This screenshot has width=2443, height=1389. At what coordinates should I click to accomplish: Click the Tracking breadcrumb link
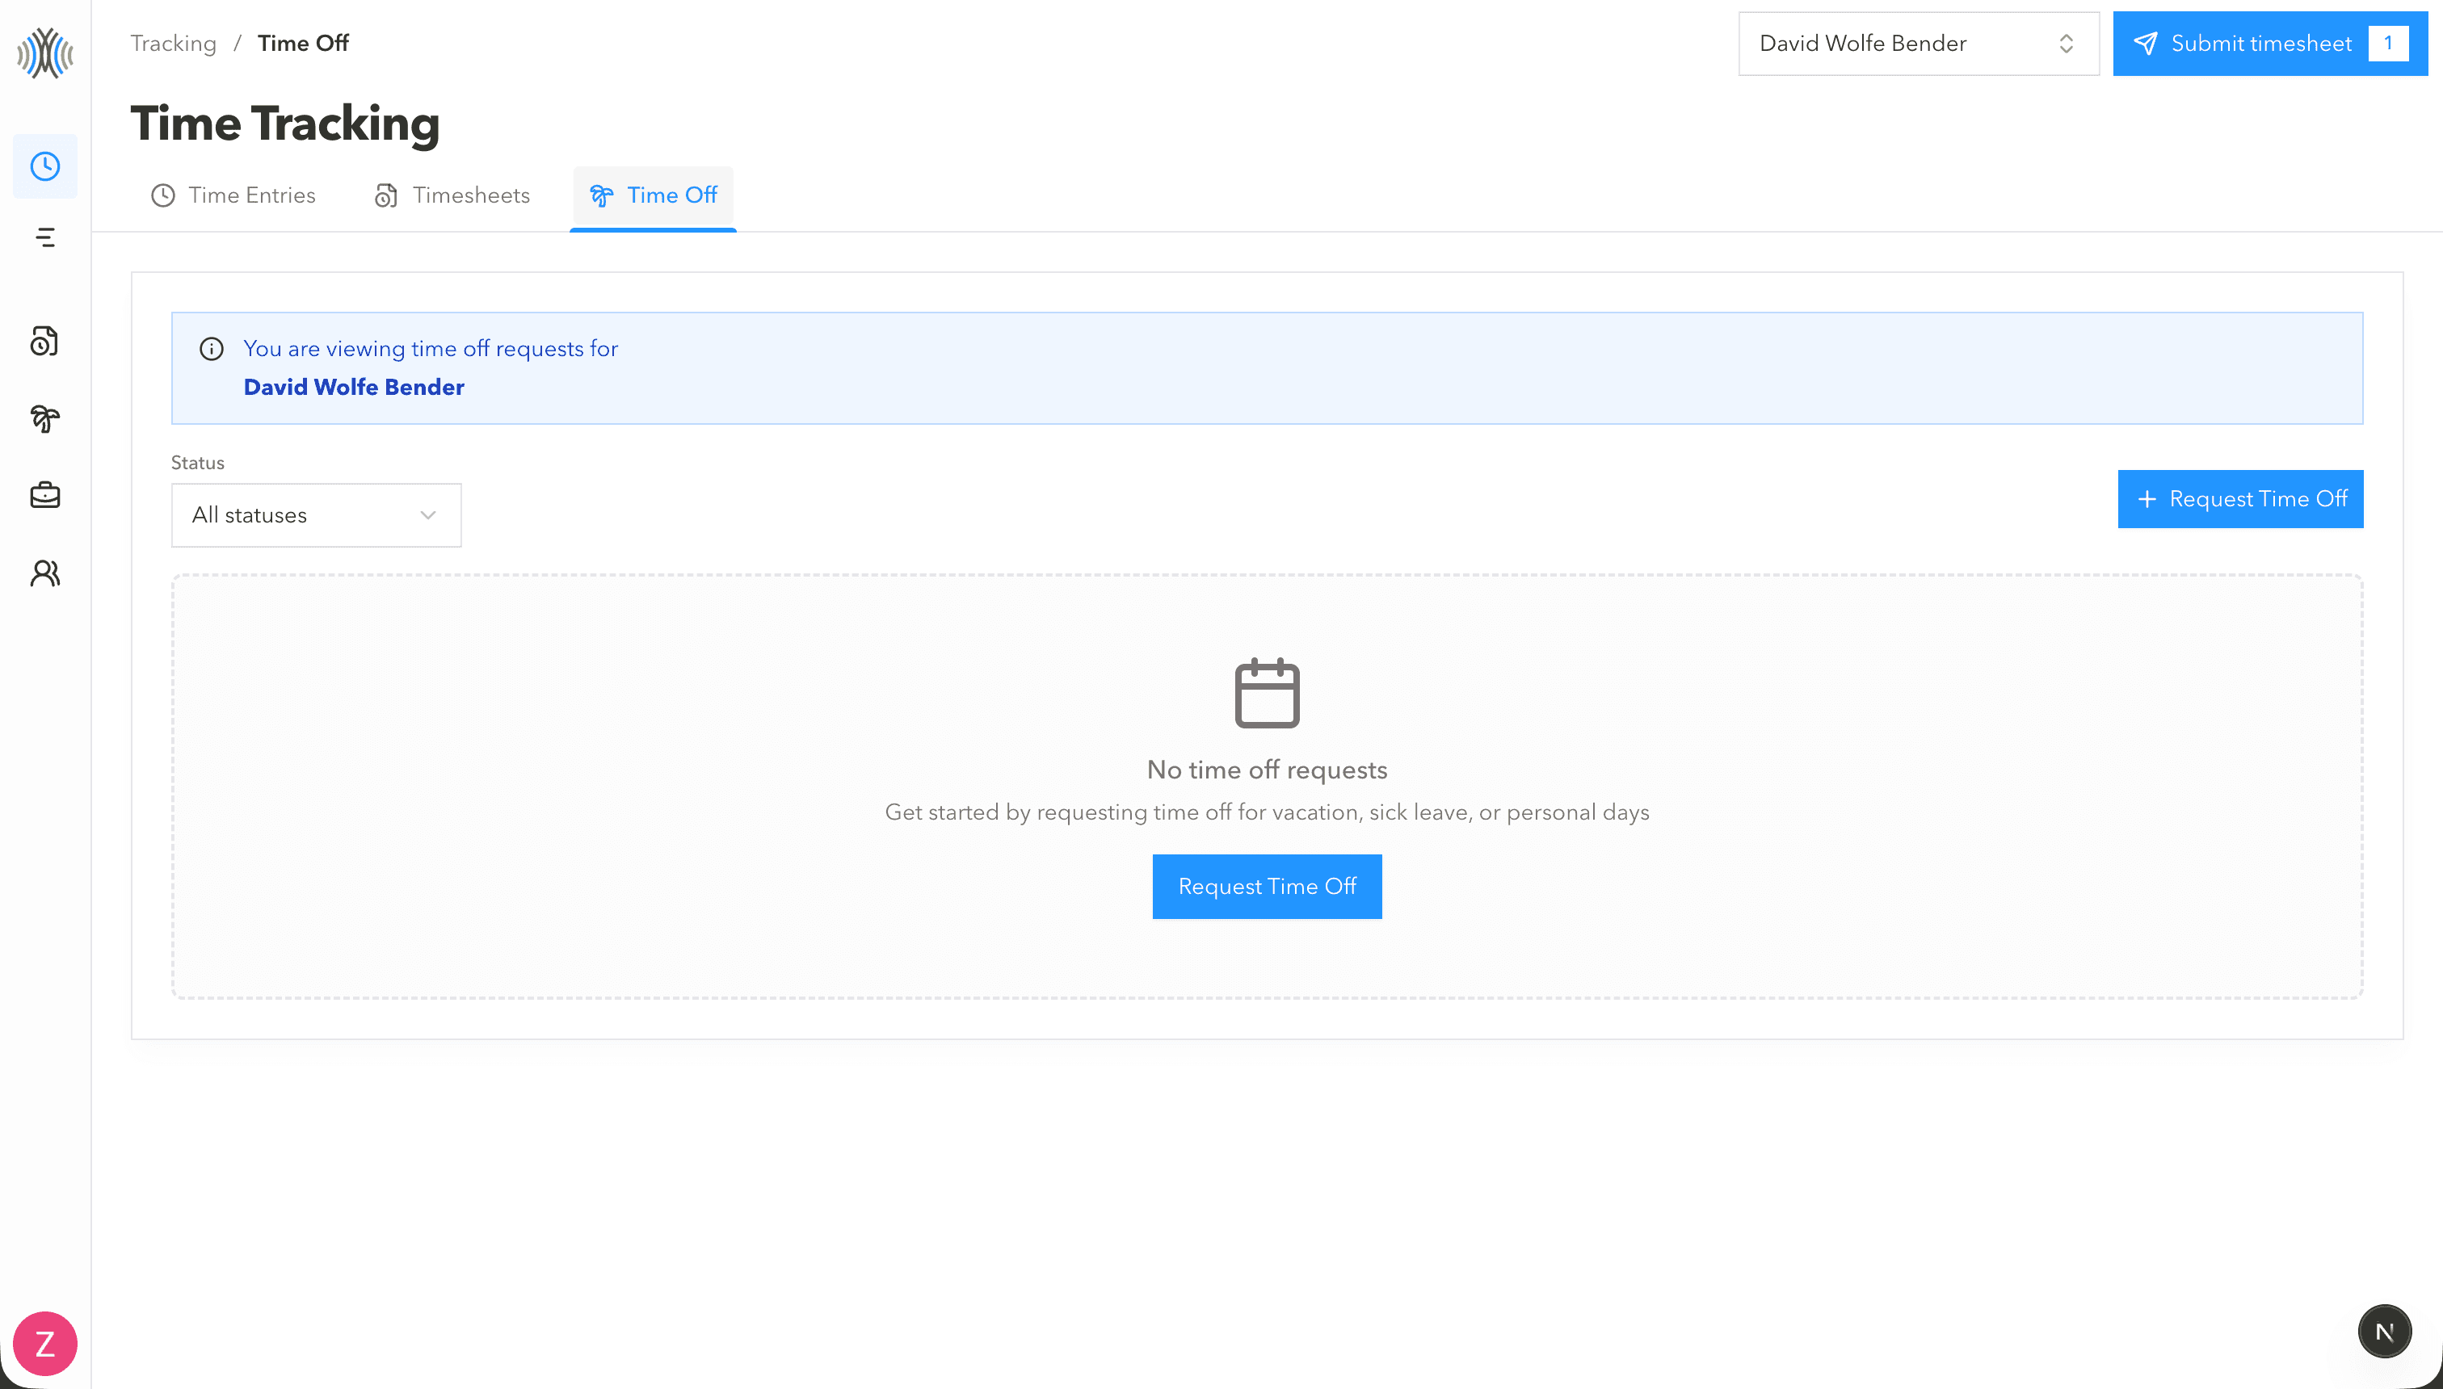(173, 43)
